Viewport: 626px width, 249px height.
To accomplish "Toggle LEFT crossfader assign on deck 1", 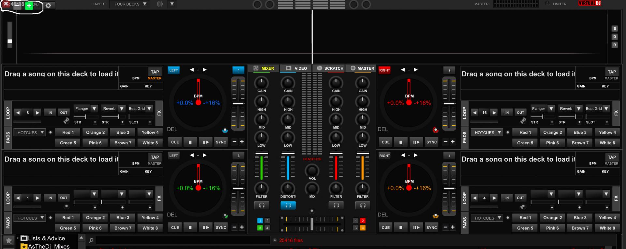I will tap(173, 70).
